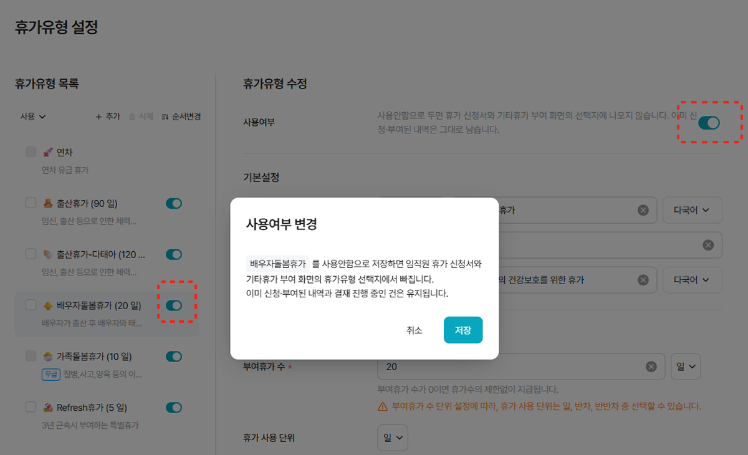This screenshot has height=455, width=748.
Task: Click the 3년 근속시 부여하는 특별휴가 text
Action: pos(90,426)
